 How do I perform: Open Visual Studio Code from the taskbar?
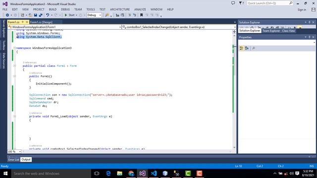click(x=154, y=174)
